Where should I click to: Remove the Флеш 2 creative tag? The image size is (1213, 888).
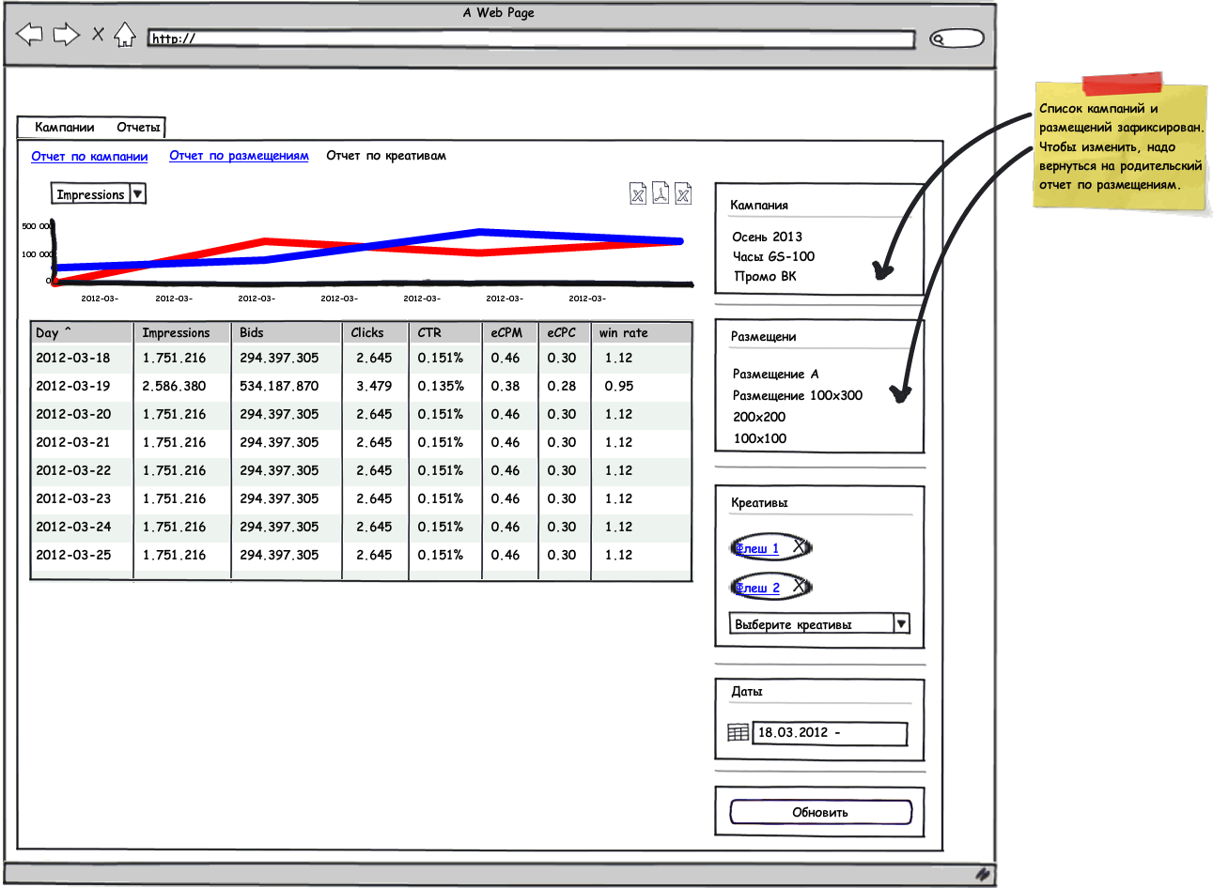799,586
